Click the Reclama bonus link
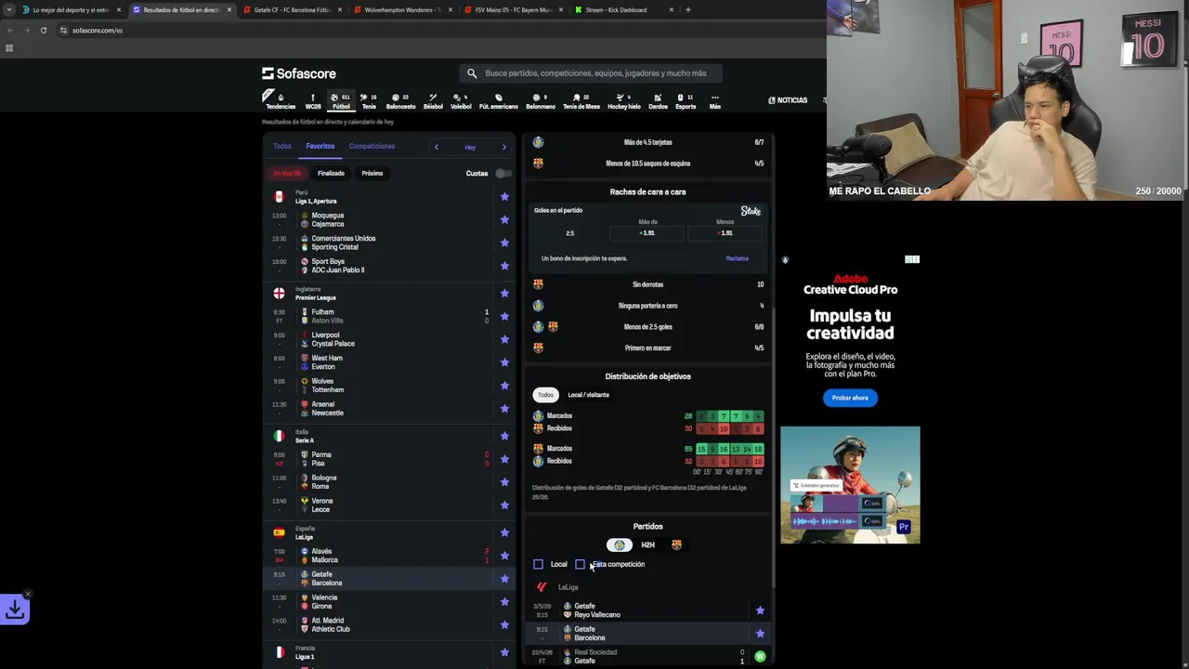The height and width of the screenshot is (669, 1189). 737,258
